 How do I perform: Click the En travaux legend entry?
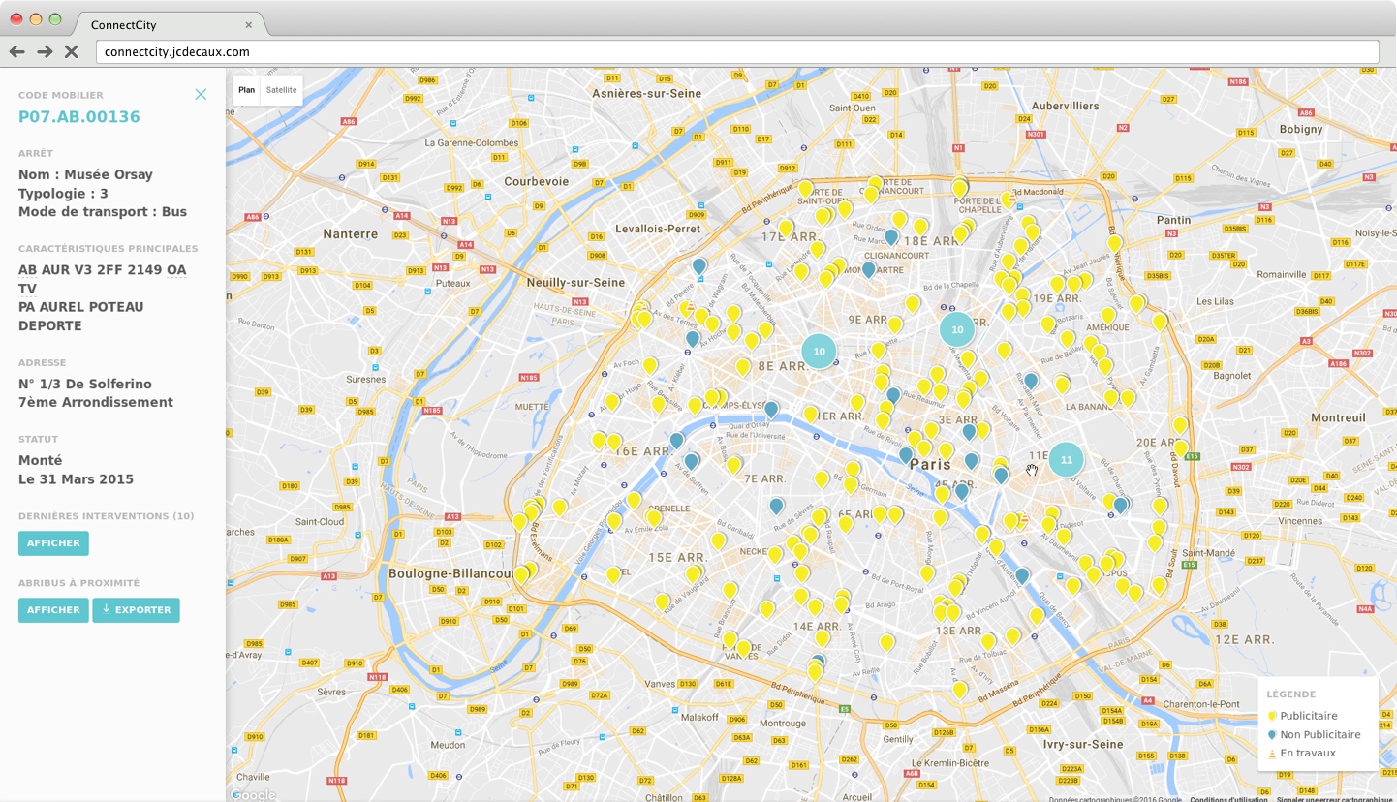[x=1302, y=753]
